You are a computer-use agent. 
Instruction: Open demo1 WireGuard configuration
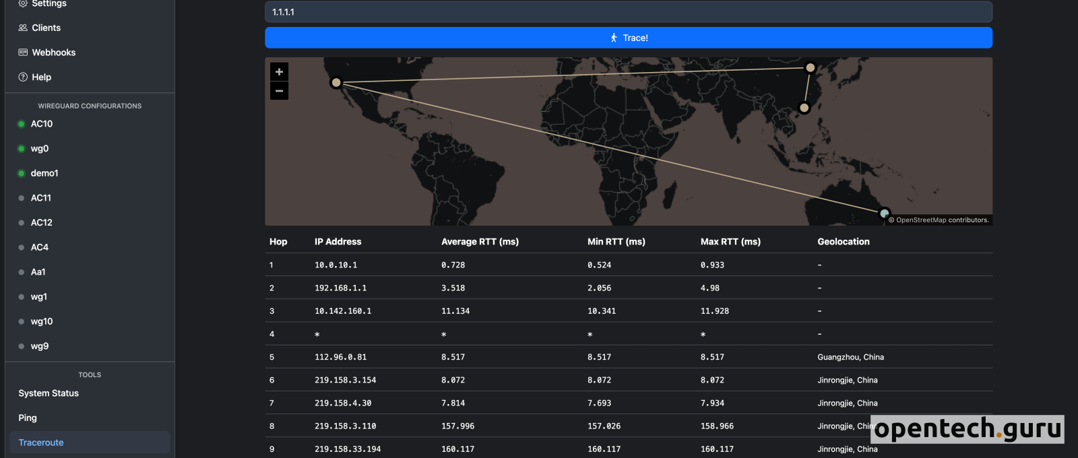[44, 173]
